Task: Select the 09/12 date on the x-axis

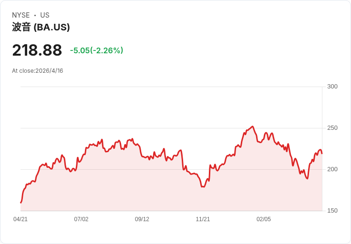Action: tap(142, 219)
